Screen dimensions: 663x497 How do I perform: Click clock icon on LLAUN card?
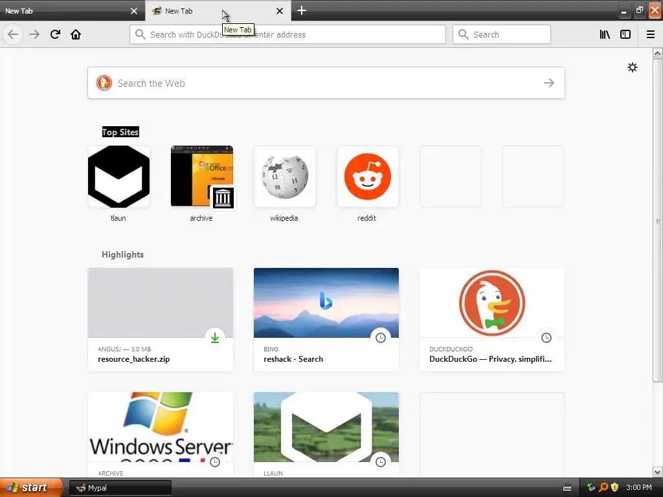381,462
